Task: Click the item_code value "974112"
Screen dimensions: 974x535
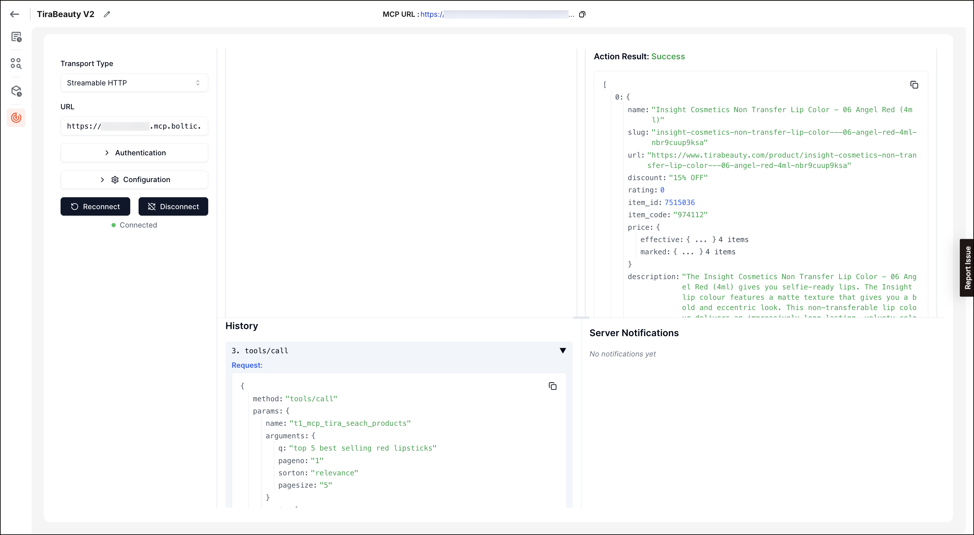Action: pos(690,215)
